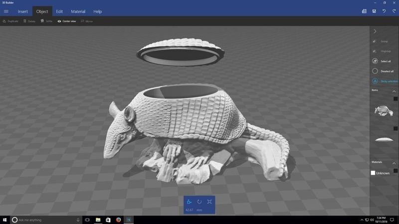Click the 3D Builder taskbar icon
This screenshot has width=399, height=224.
tap(129, 220)
